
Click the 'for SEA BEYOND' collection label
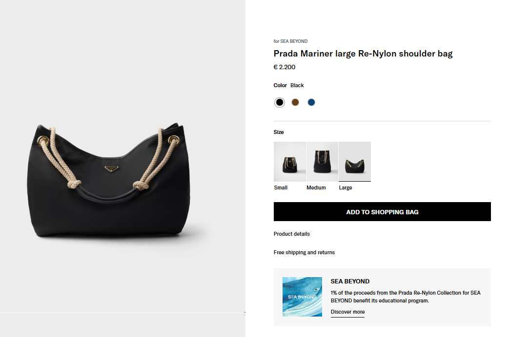click(290, 41)
